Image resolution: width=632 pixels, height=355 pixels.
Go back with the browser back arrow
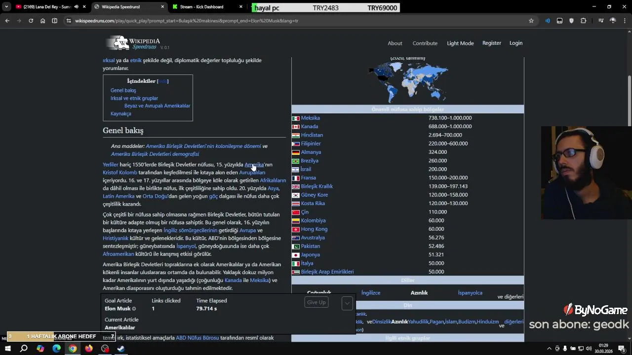pyautogui.click(x=7, y=21)
